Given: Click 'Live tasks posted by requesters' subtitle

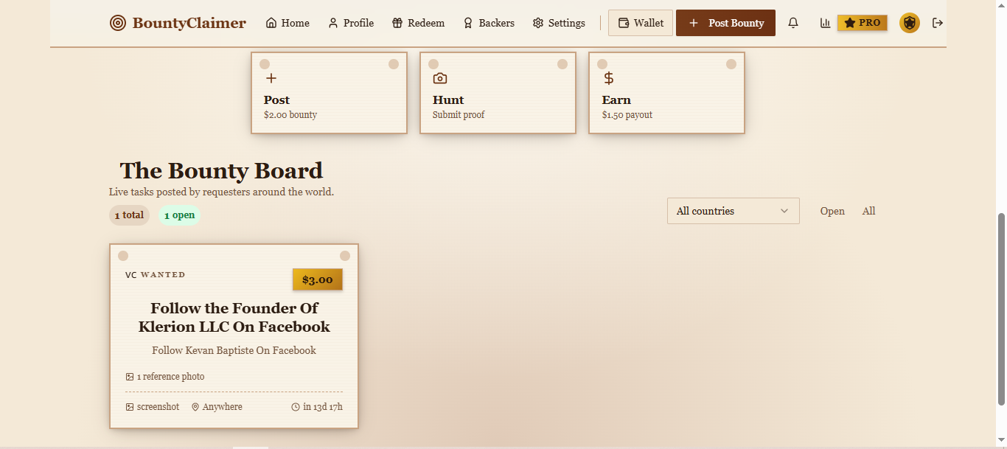Looking at the screenshot, I should coord(221,192).
